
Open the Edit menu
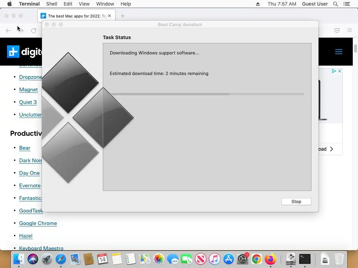coord(68,4)
